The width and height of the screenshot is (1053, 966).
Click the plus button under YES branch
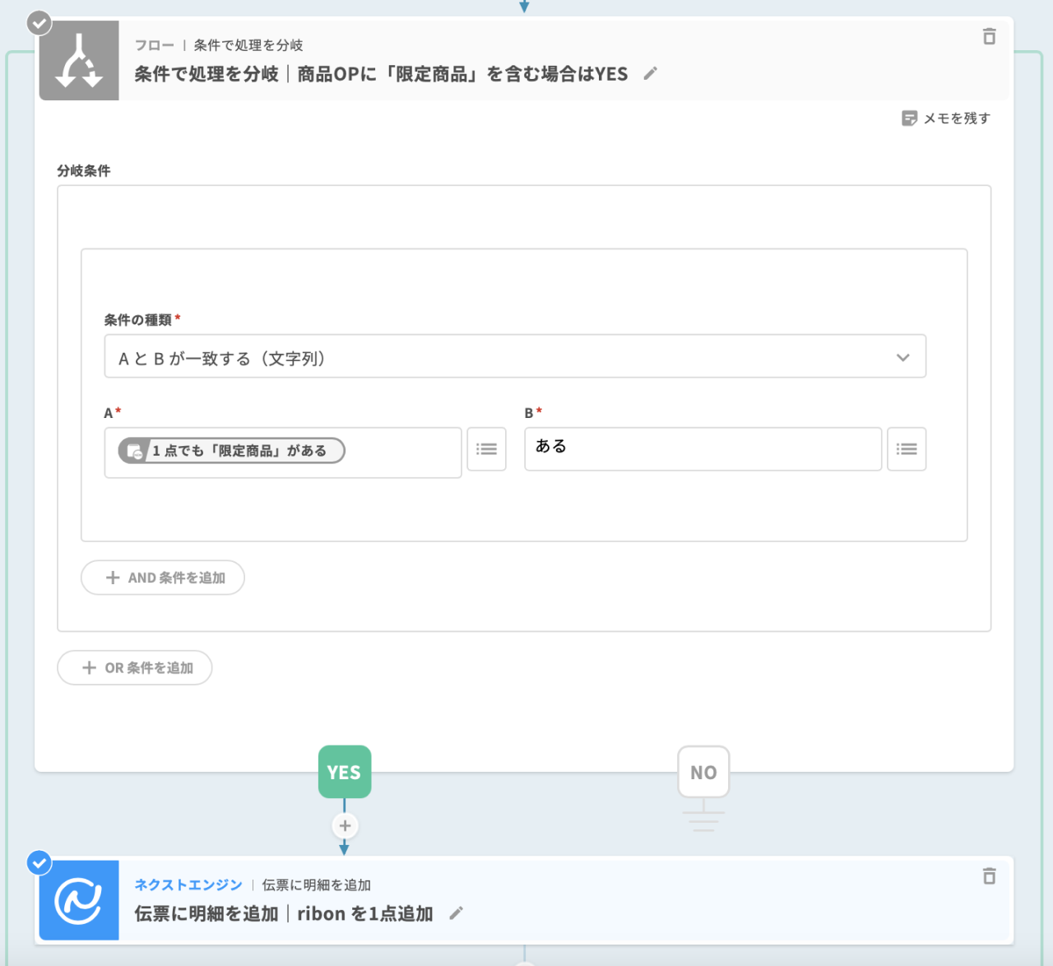pos(345,825)
